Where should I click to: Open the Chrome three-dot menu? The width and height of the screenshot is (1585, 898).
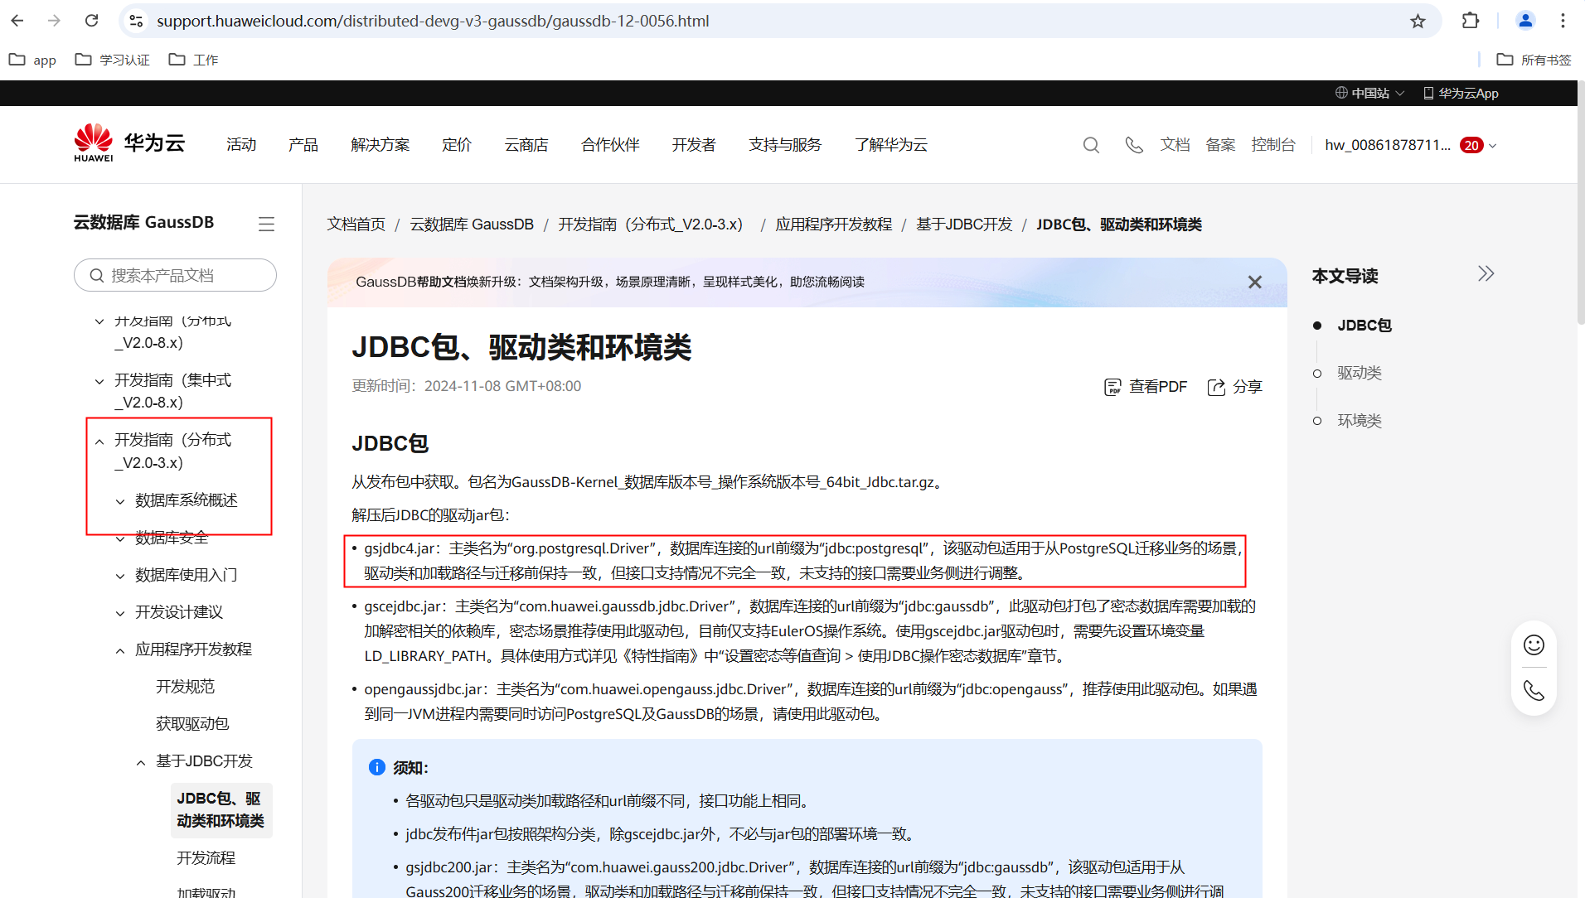[1563, 21]
